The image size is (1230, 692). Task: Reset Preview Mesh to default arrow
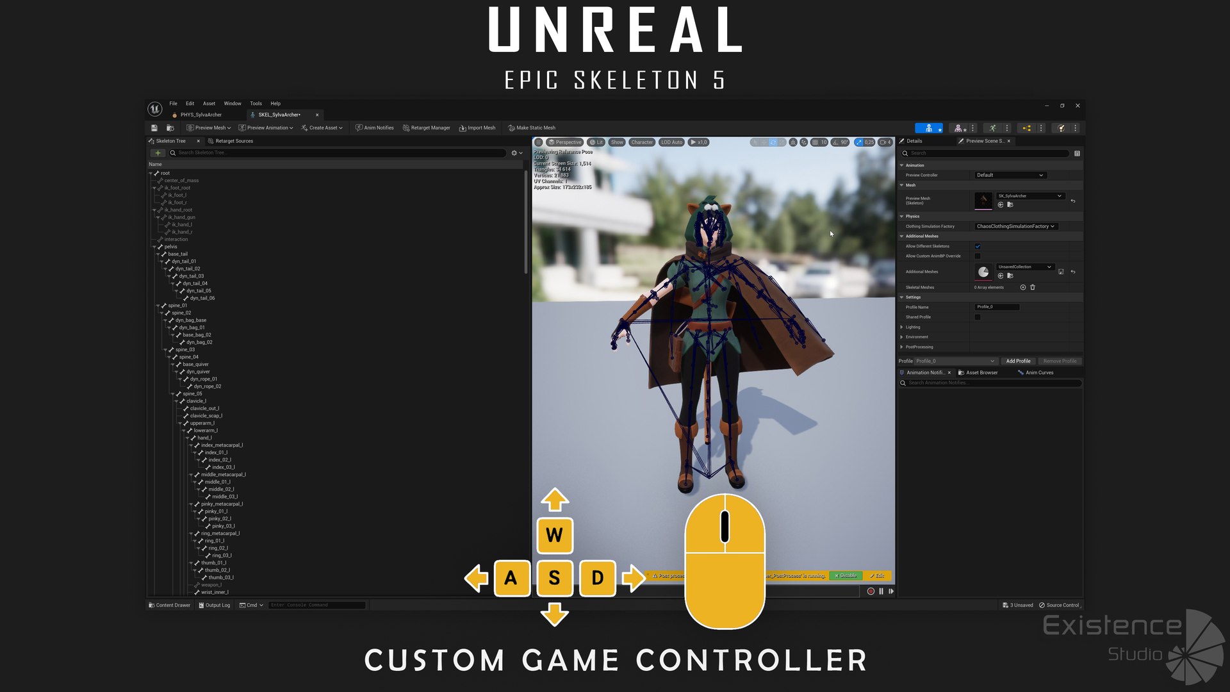(1073, 201)
